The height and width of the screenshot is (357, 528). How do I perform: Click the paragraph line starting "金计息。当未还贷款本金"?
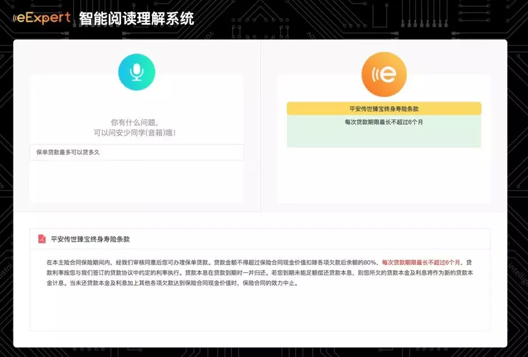point(172,283)
